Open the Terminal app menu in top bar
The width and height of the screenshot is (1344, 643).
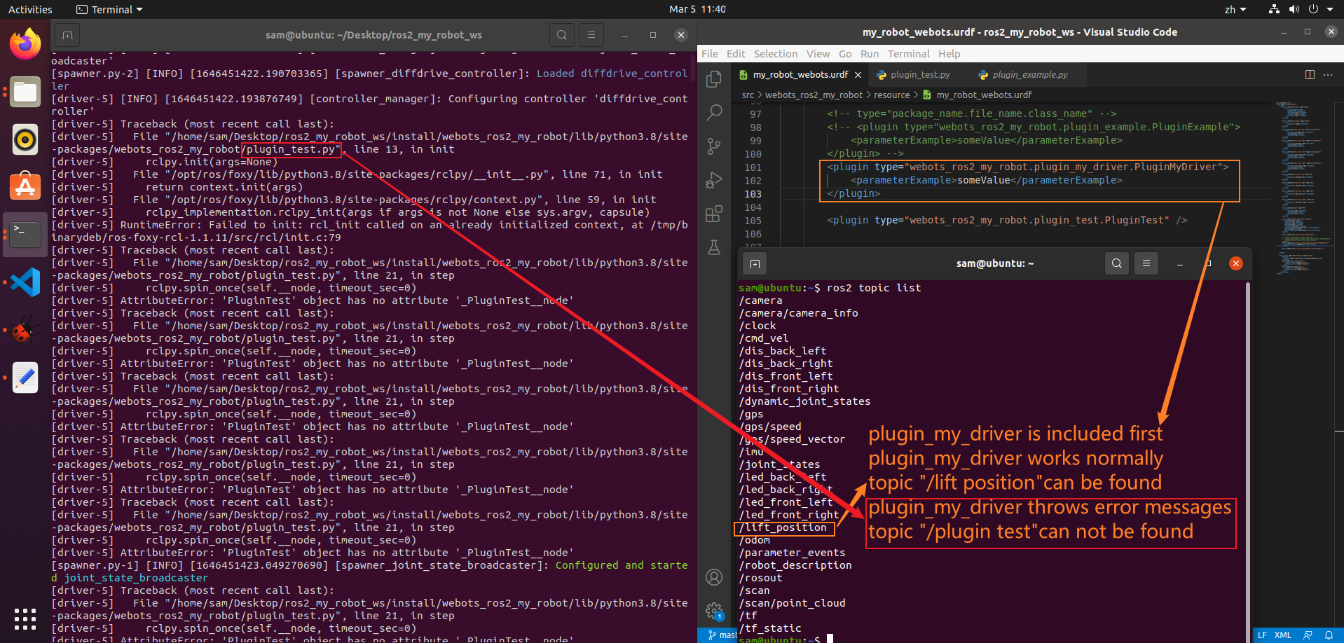click(x=109, y=9)
